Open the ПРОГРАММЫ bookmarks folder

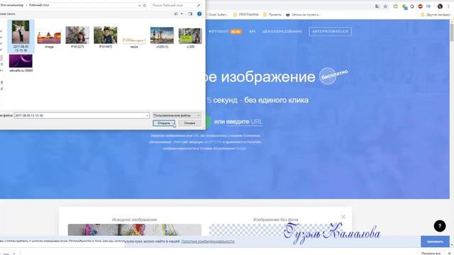(246, 14)
